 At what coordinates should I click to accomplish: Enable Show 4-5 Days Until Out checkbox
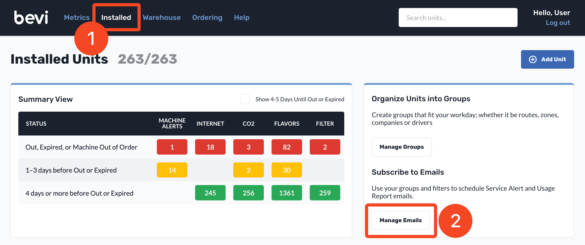coord(245,99)
